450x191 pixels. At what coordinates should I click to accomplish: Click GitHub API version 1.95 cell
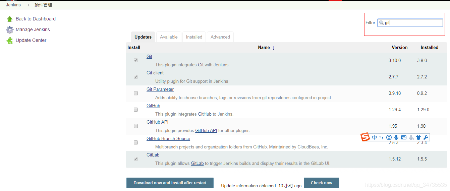(x=393, y=126)
